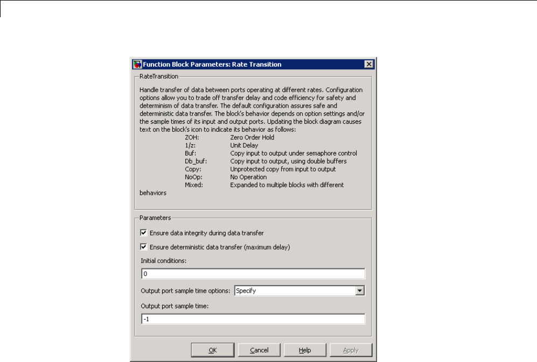This screenshot has width=537, height=362.
Task: Click the Cancel button
Action: click(x=259, y=350)
